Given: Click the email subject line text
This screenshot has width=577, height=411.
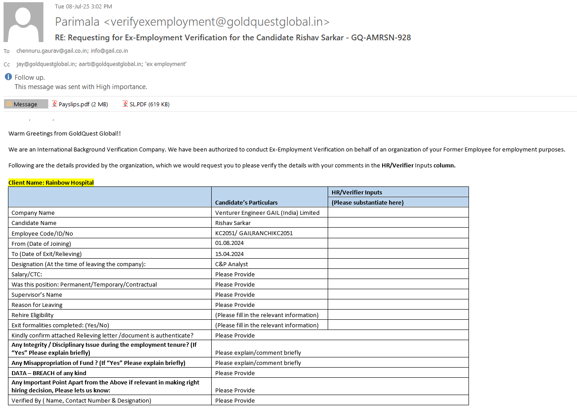Looking at the screenshot, I should (232, 38).
